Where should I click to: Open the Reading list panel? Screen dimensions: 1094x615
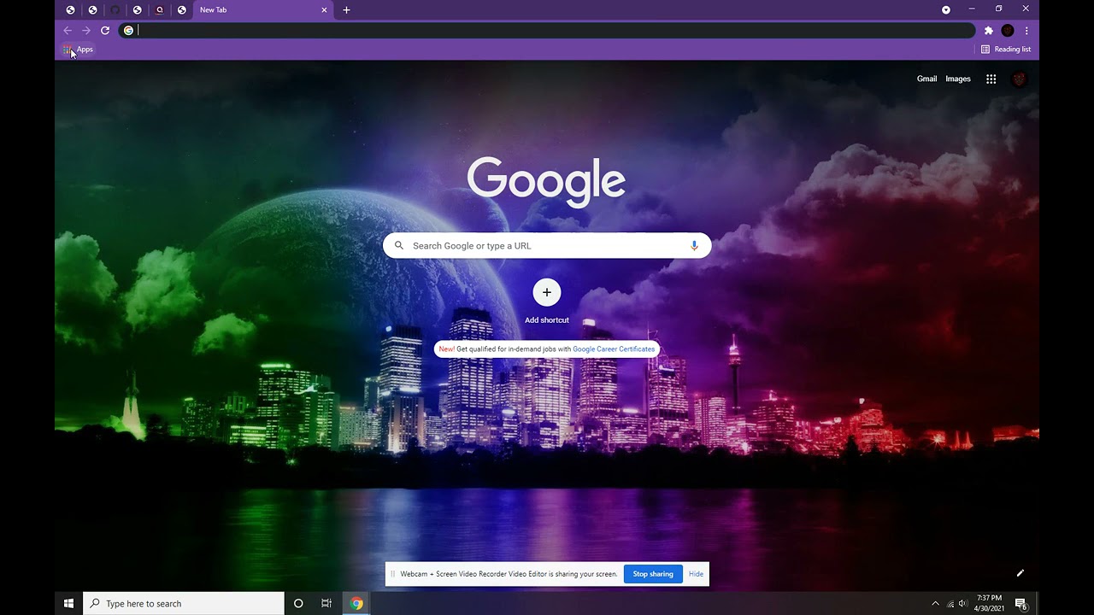click(x=1006, y=50)
